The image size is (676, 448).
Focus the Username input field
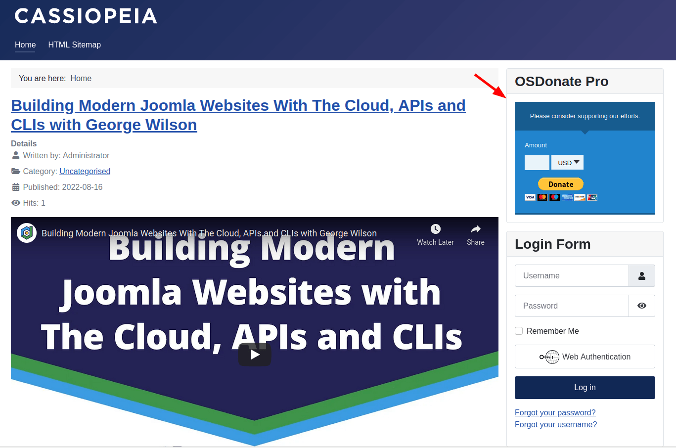pos(572,276)
